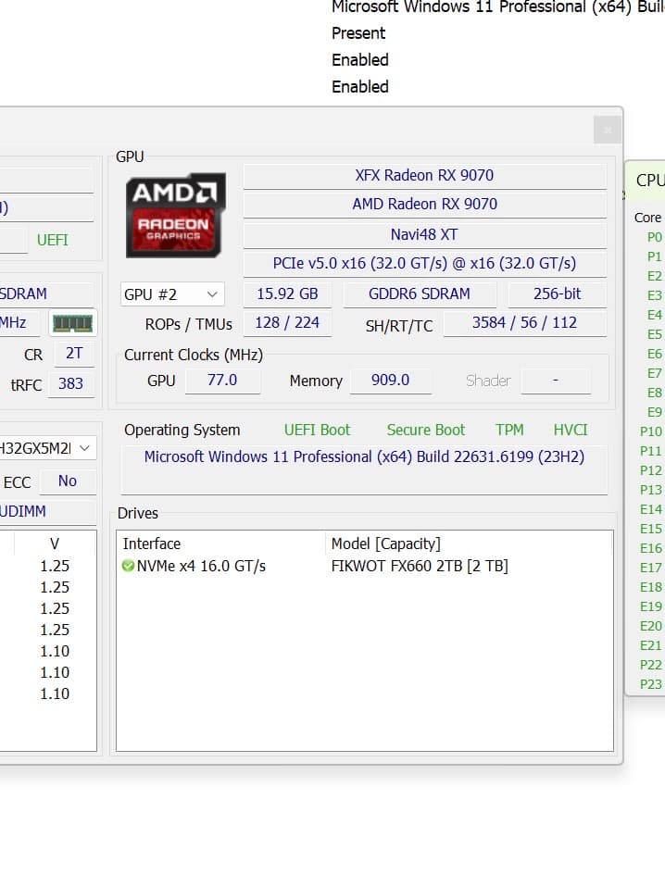The image size is (665, 887).
Task: Click the ECC value No
Action: [68, 481]
